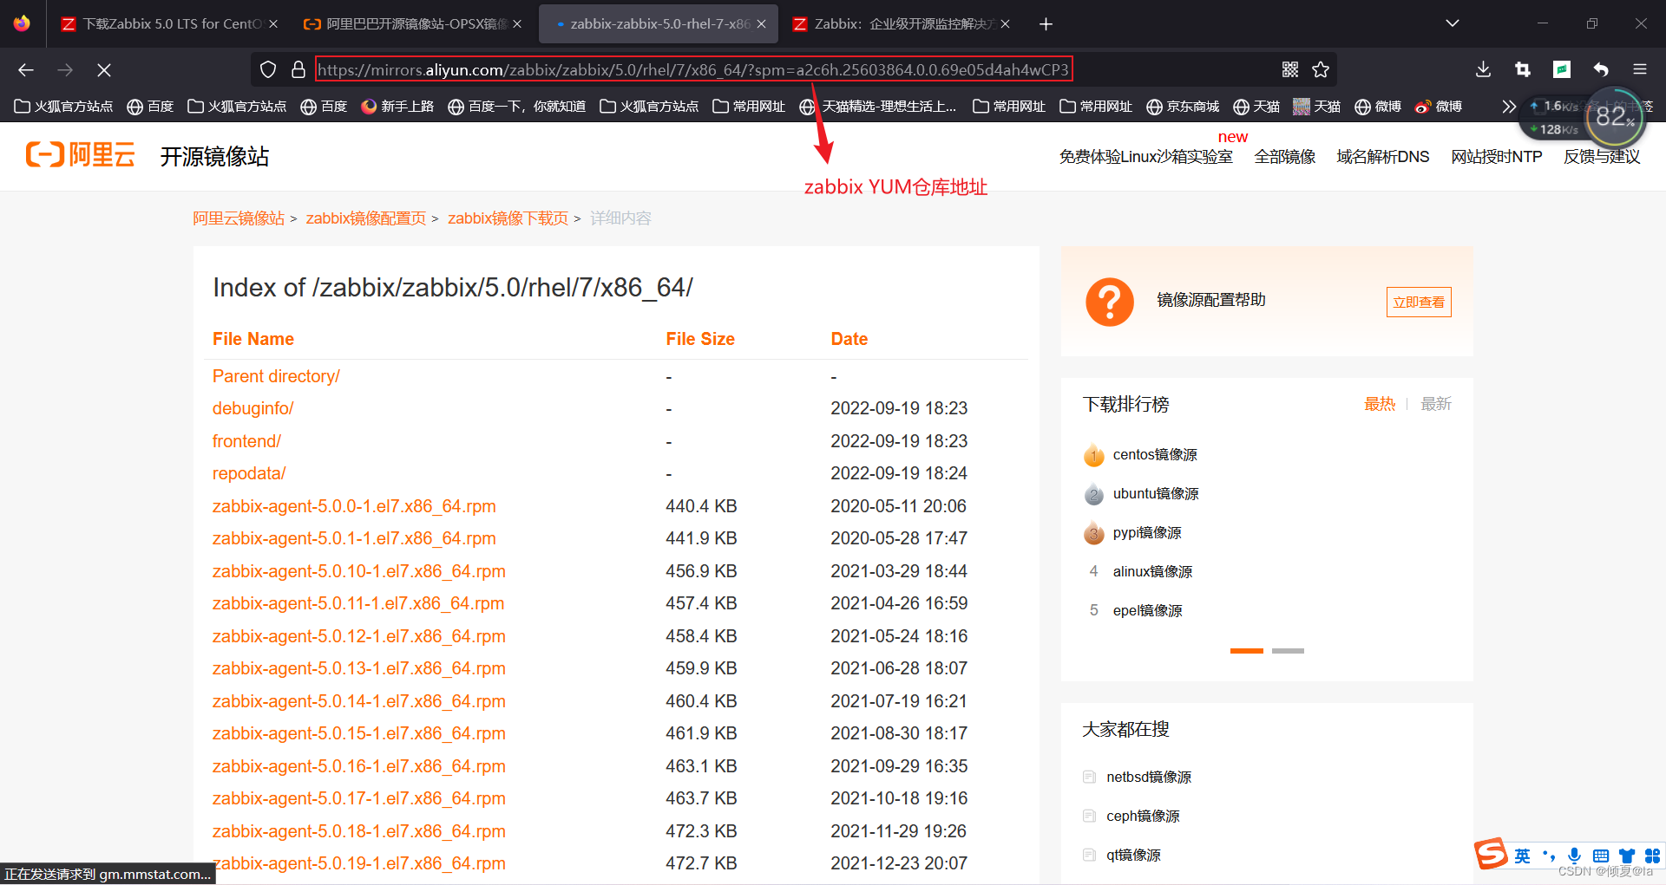Activate the screenshot crop tool icon
1666x885 pixels.
pos(1522,69)
